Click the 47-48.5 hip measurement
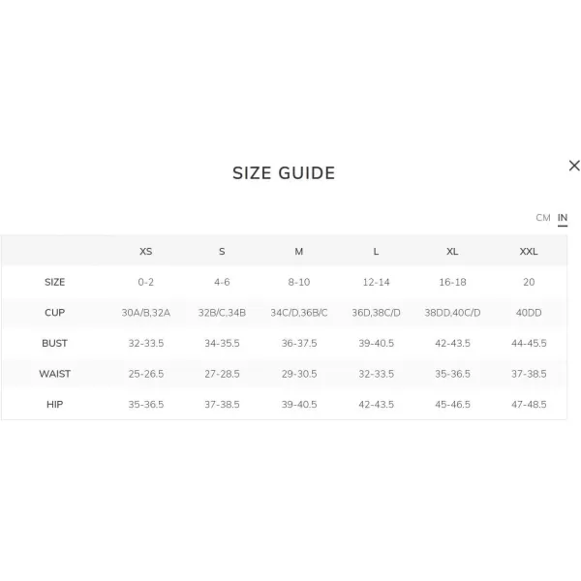The height and width of the screenshot is (581, 581). [x=529, y=404]
